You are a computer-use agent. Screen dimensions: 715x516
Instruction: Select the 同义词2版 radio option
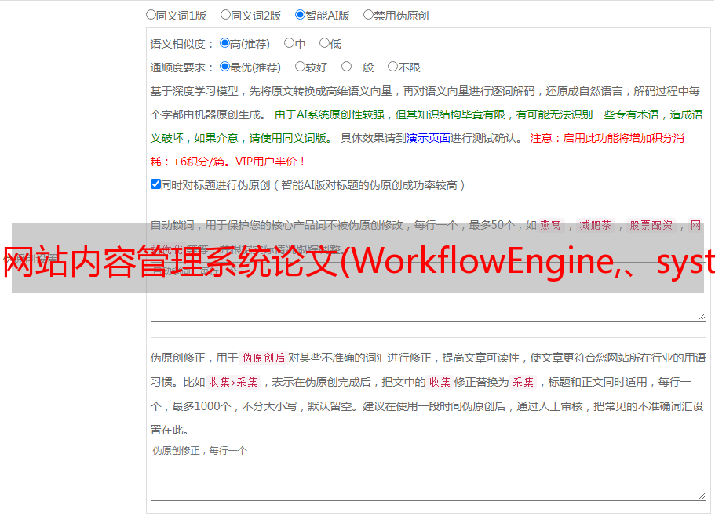pyautogui.click(x=225, y=15)
